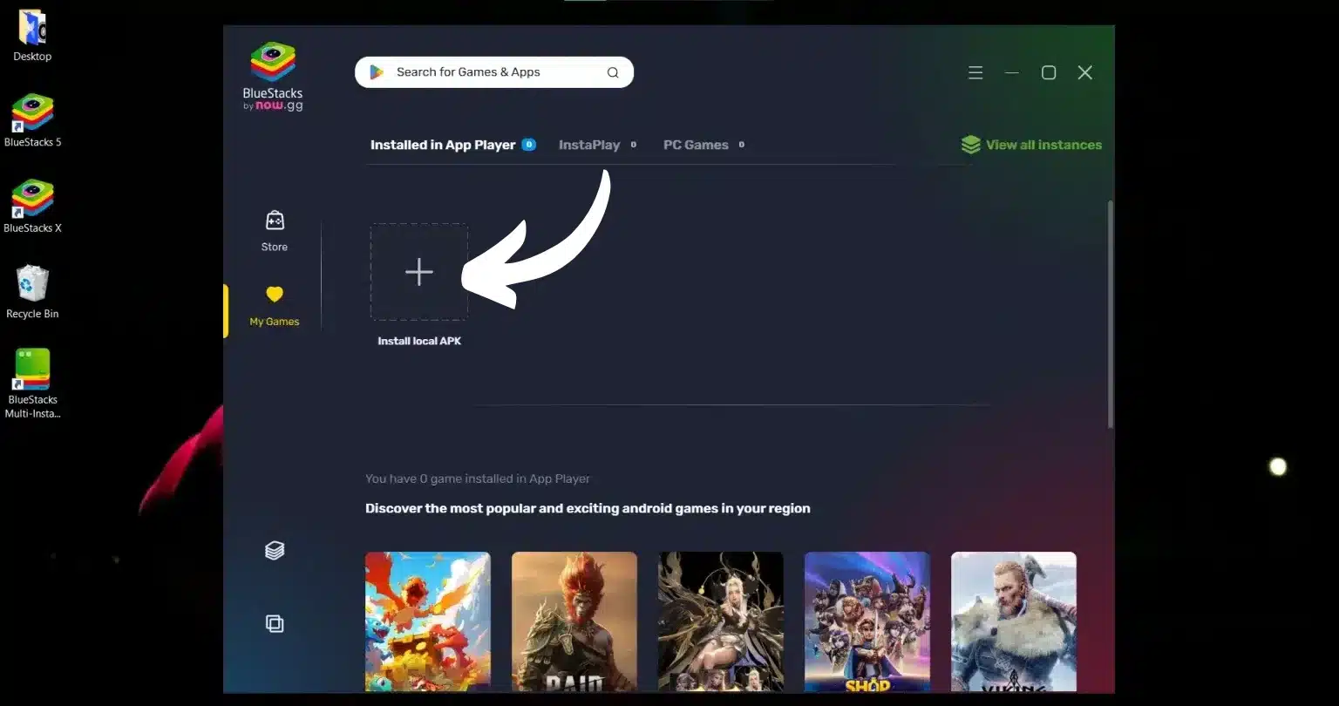Click 'You have 0 game installed in App Player' text

click(x=478, y=479)
